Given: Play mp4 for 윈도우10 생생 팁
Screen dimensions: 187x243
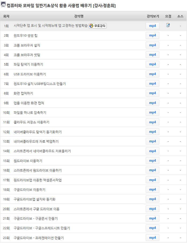Looking at the screenshot, I should [152, 35].
